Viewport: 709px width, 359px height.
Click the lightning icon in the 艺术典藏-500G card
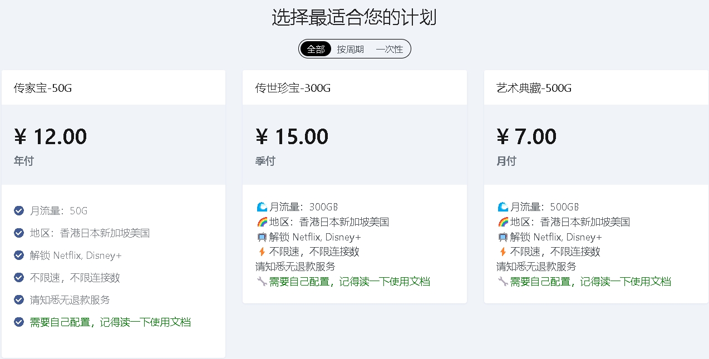(503, 252)
